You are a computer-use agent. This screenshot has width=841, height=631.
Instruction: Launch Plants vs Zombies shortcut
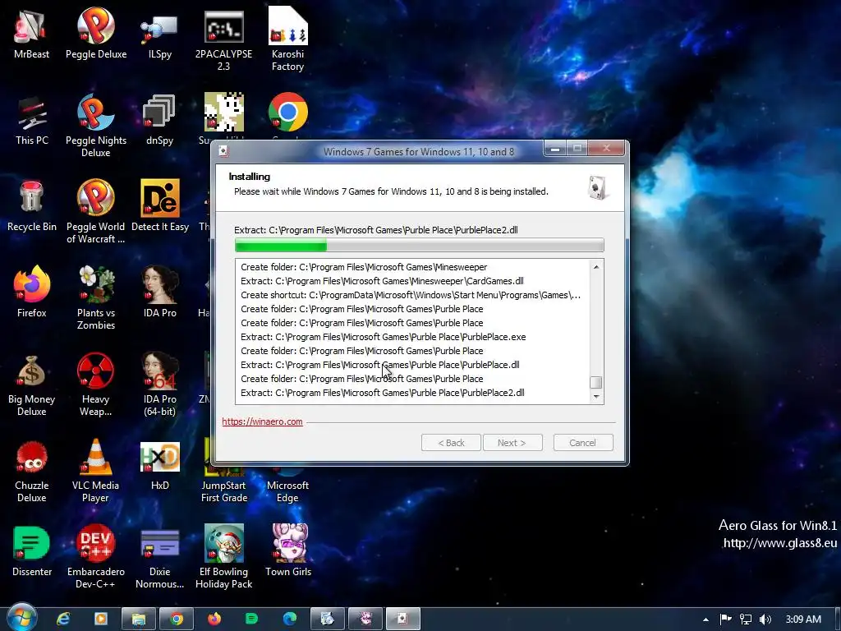[96, 297]
